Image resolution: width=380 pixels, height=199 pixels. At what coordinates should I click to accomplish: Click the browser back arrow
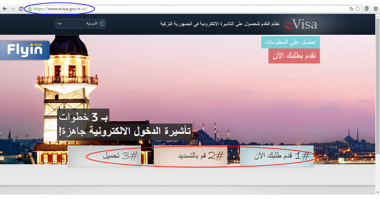pyautogui.click(x=5, y=9)
